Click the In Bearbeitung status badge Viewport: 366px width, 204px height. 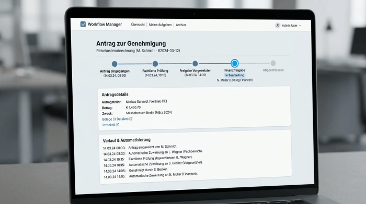click(235, 75)
